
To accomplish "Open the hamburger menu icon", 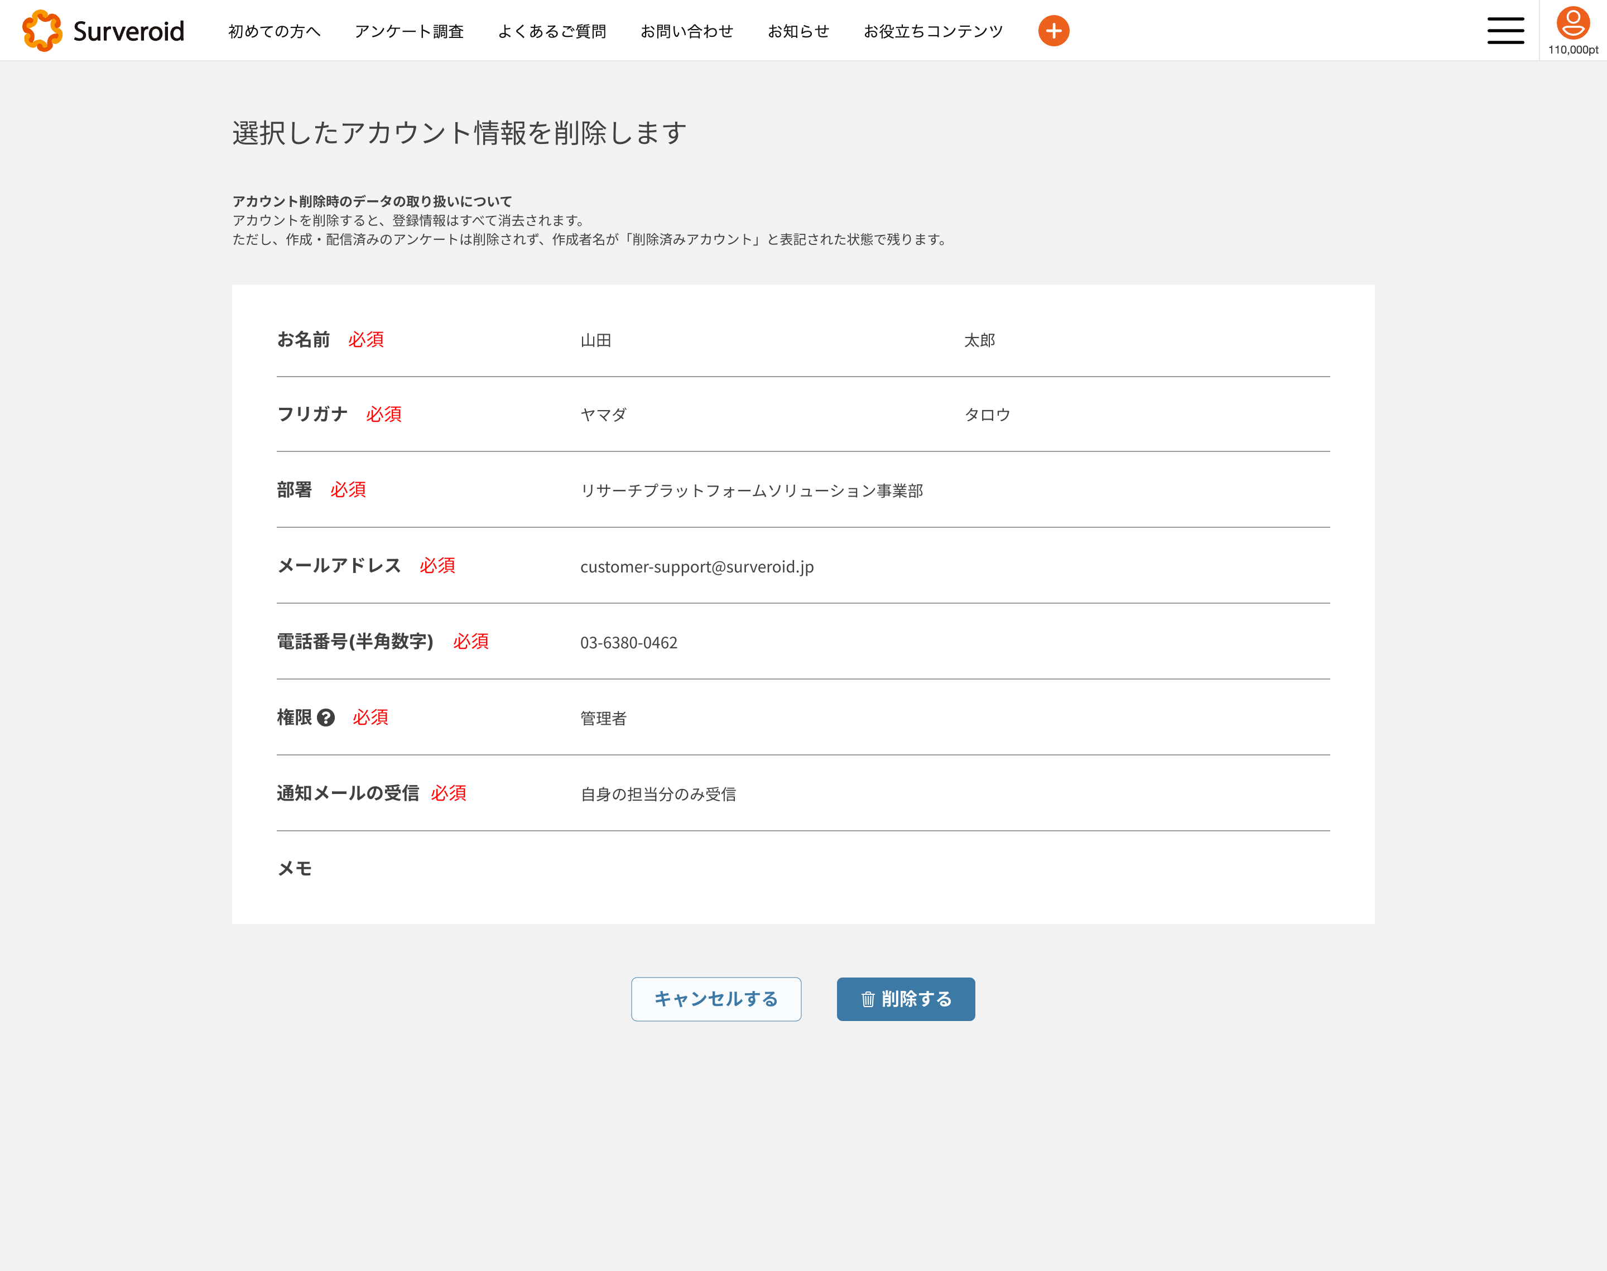I will pos(1505,31).
